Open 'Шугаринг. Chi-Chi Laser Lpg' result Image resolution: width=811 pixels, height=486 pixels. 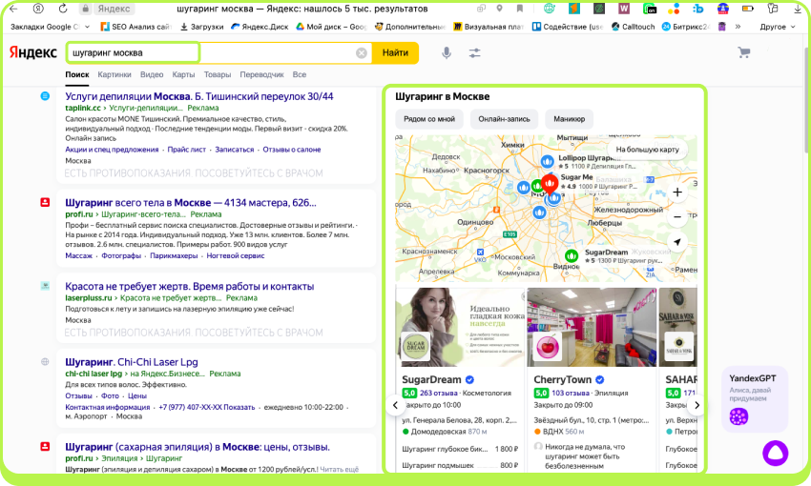132,362
